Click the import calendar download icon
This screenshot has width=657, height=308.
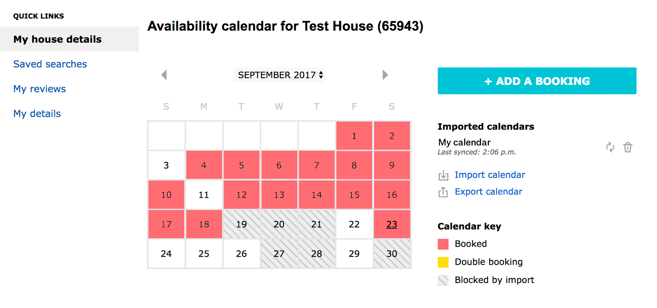click(443, 175)
